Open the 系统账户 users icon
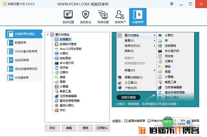207x137 pixels. click(x=120, y=17)
